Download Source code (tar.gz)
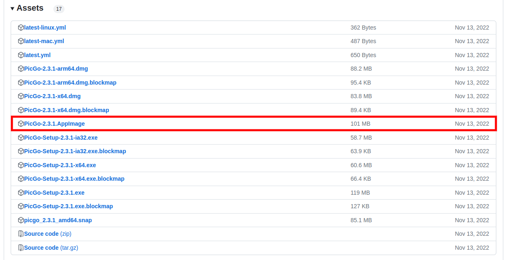 [51, 248]
